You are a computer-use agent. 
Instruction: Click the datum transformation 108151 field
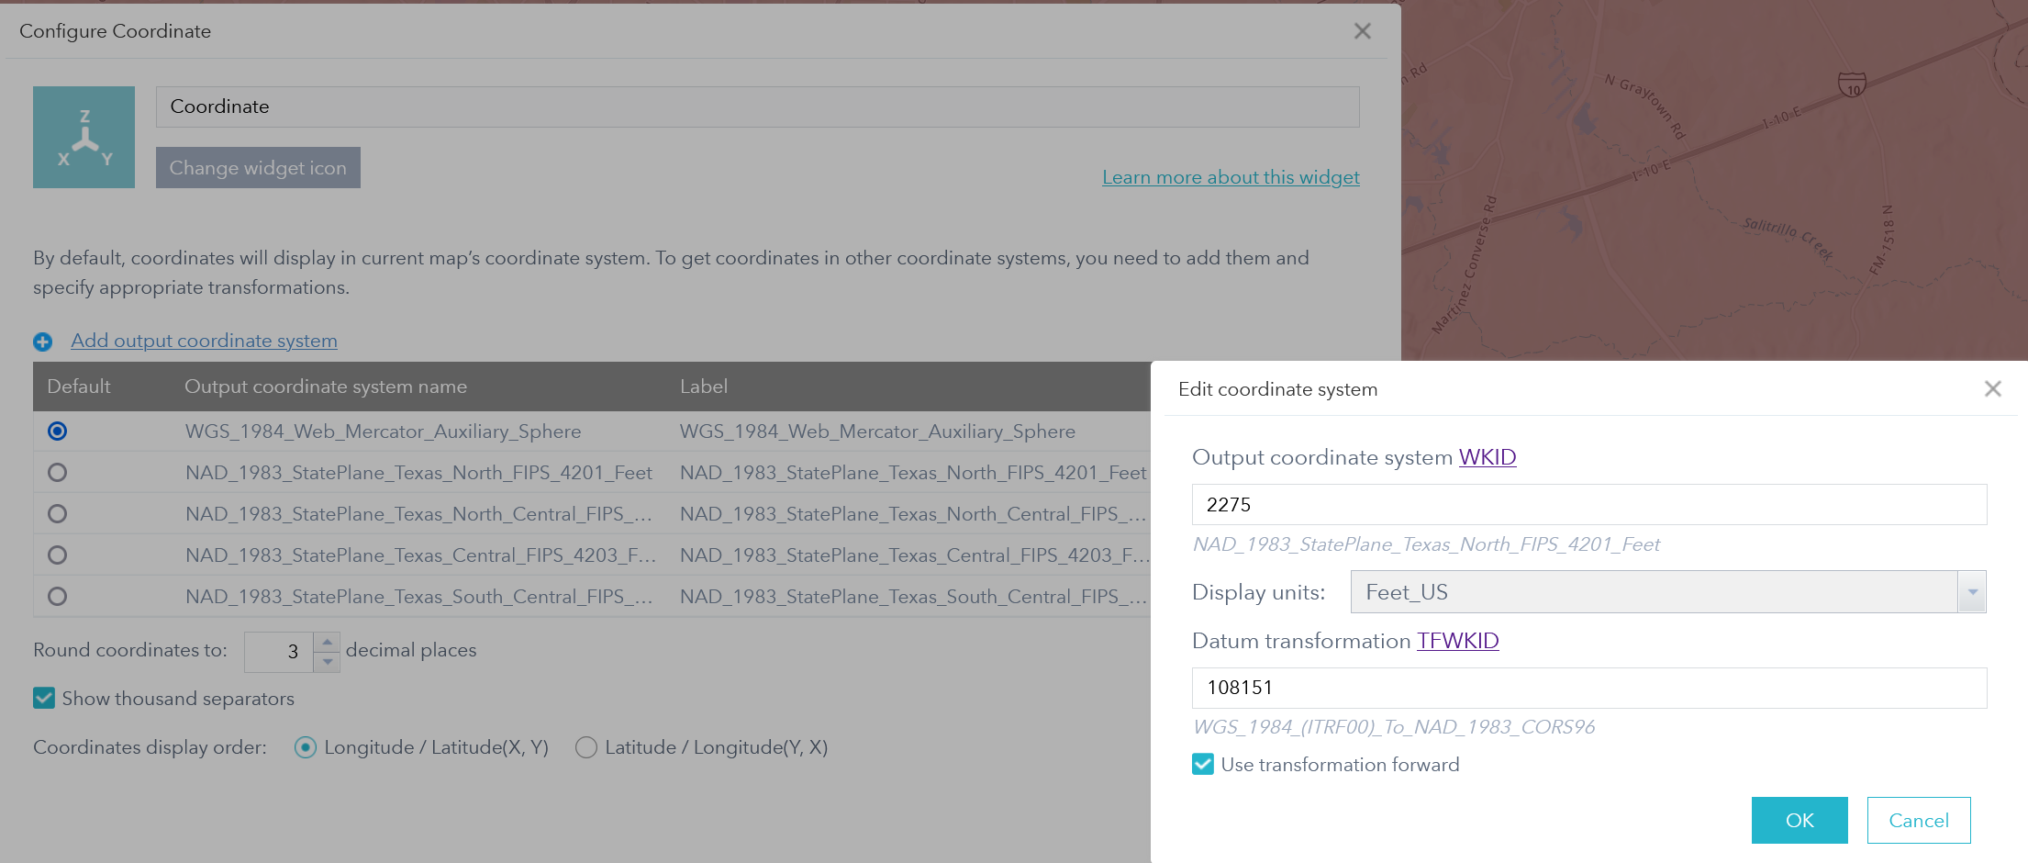tap(1588, 688)
